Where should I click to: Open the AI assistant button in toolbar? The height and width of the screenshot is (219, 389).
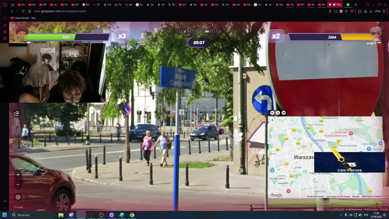377,11
